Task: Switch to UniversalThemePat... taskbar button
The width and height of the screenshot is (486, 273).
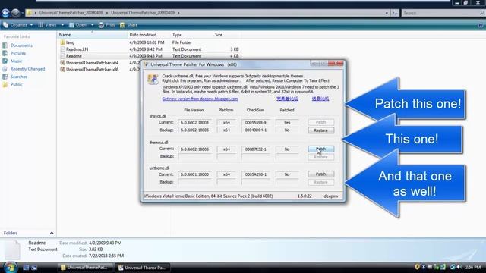Action: click(x=85, y=268)
